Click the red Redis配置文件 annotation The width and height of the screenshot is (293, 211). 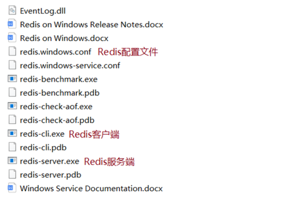coord(128,51)
